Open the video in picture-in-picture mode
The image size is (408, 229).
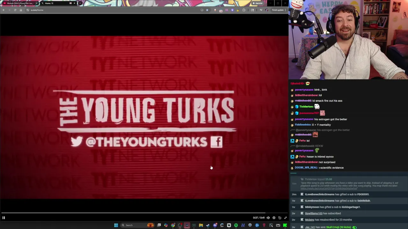point(280,218)
